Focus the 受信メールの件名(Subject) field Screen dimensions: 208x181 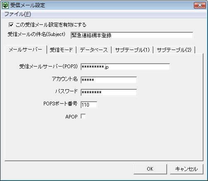[x=132, y=36]
